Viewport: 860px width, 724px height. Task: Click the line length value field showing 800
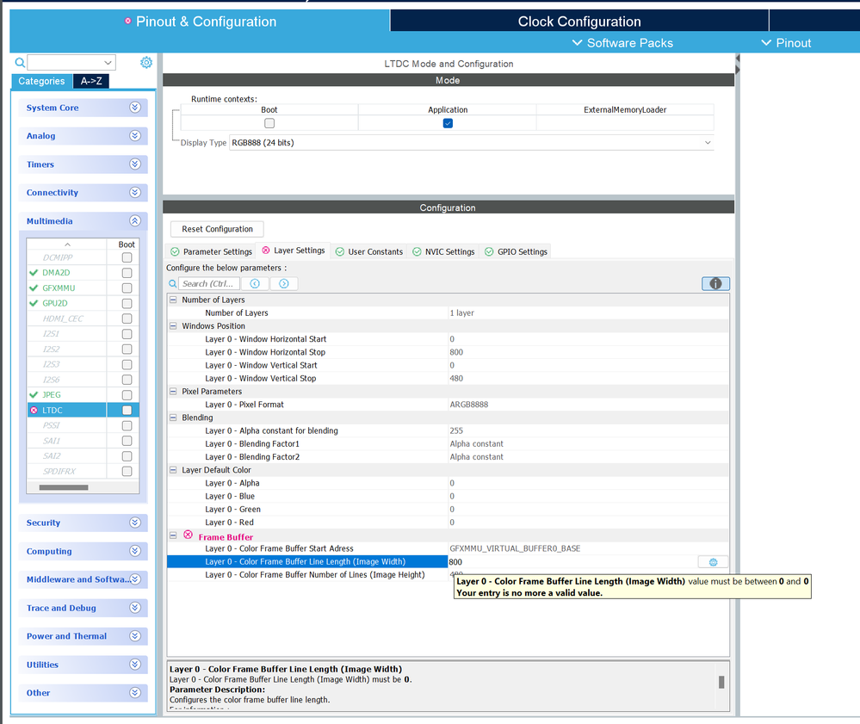point(572,562)
